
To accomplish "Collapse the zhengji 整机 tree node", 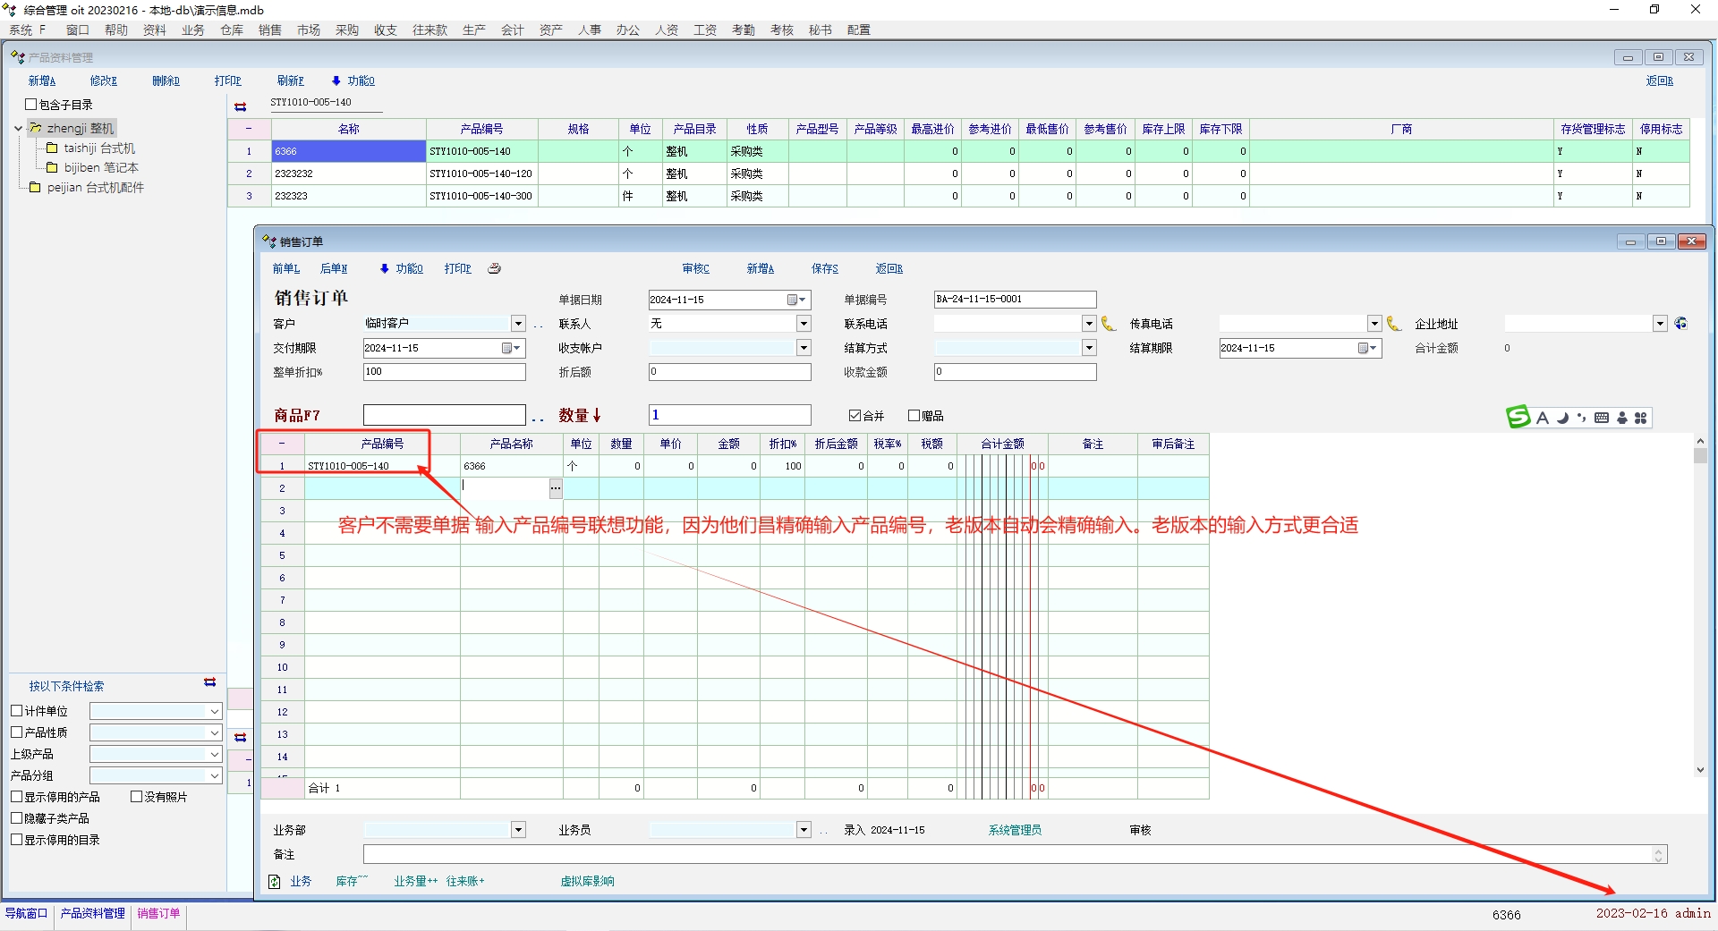I will click(x=18, y=129).
